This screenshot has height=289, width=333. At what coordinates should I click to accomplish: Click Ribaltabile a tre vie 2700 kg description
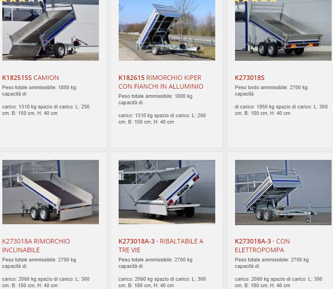pos(162,272)
